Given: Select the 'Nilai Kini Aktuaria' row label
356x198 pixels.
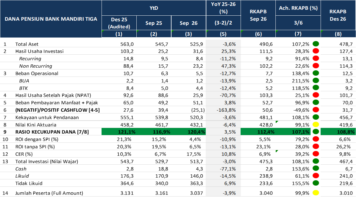Looking at the screenshot, I should (36, 125).
